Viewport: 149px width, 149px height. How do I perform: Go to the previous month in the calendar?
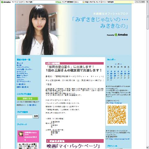115,64
